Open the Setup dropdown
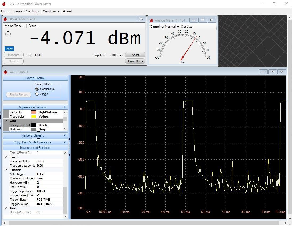The width and height of the screenshot is (292, 226). coord(34,26)
